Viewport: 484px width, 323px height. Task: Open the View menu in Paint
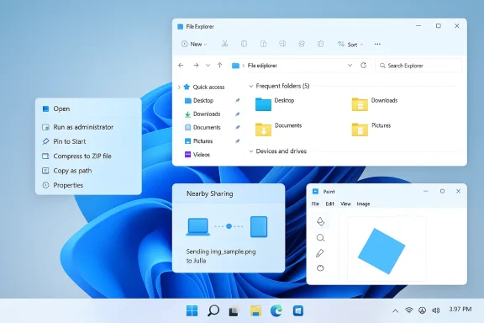coord(345,204)
